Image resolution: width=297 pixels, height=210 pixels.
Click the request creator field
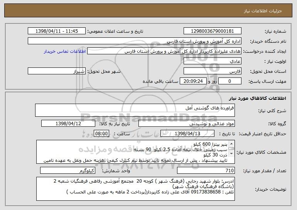click(164, 51)
